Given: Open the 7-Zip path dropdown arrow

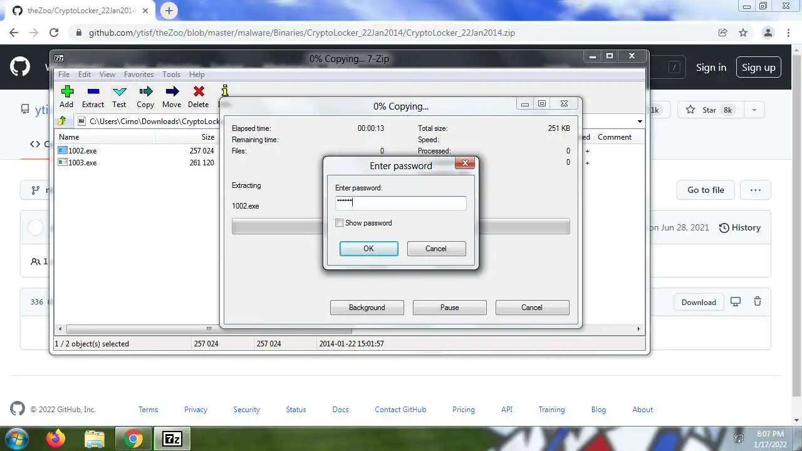Looking at the screenshot, I should pyautogui.click(x=640, y=121).
